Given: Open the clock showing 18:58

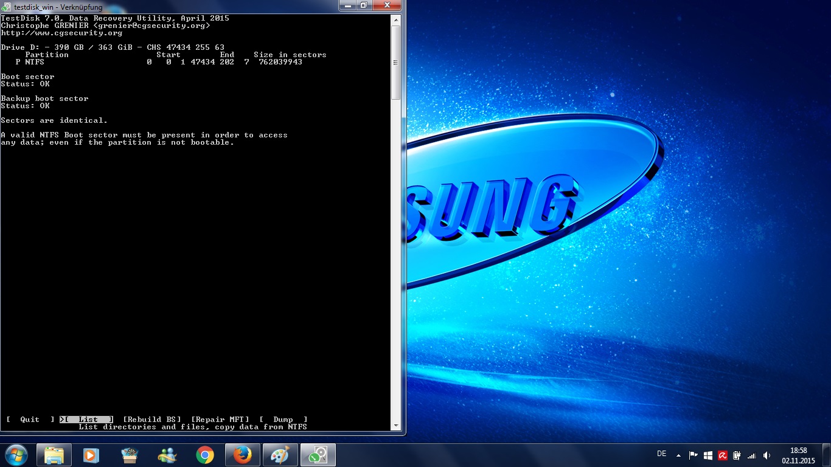Looking at the screenshot, I should click(798, 455).
